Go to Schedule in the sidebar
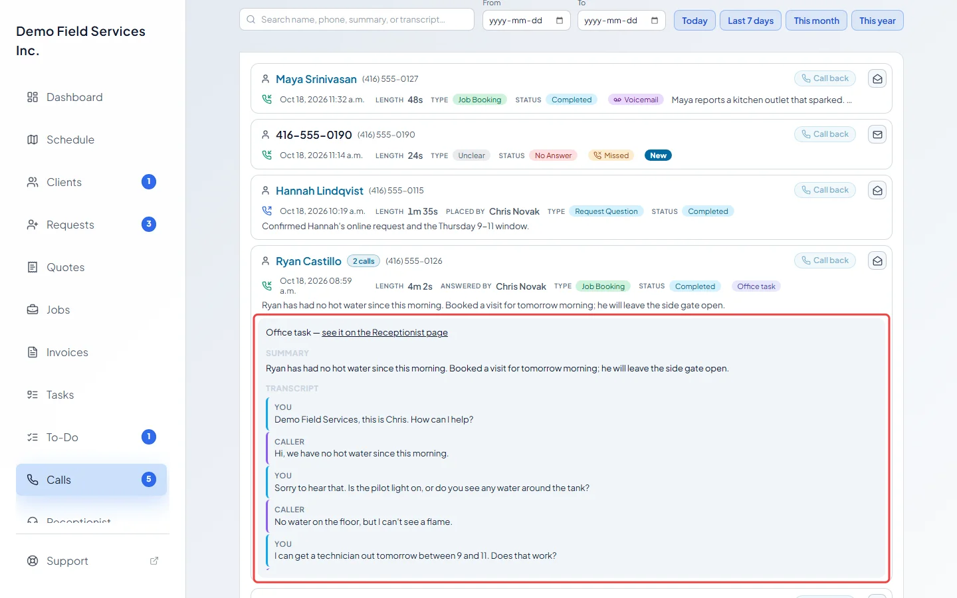957x598 pixels. 92,140
